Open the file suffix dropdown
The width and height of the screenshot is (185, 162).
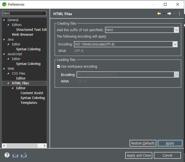point(176,30)
